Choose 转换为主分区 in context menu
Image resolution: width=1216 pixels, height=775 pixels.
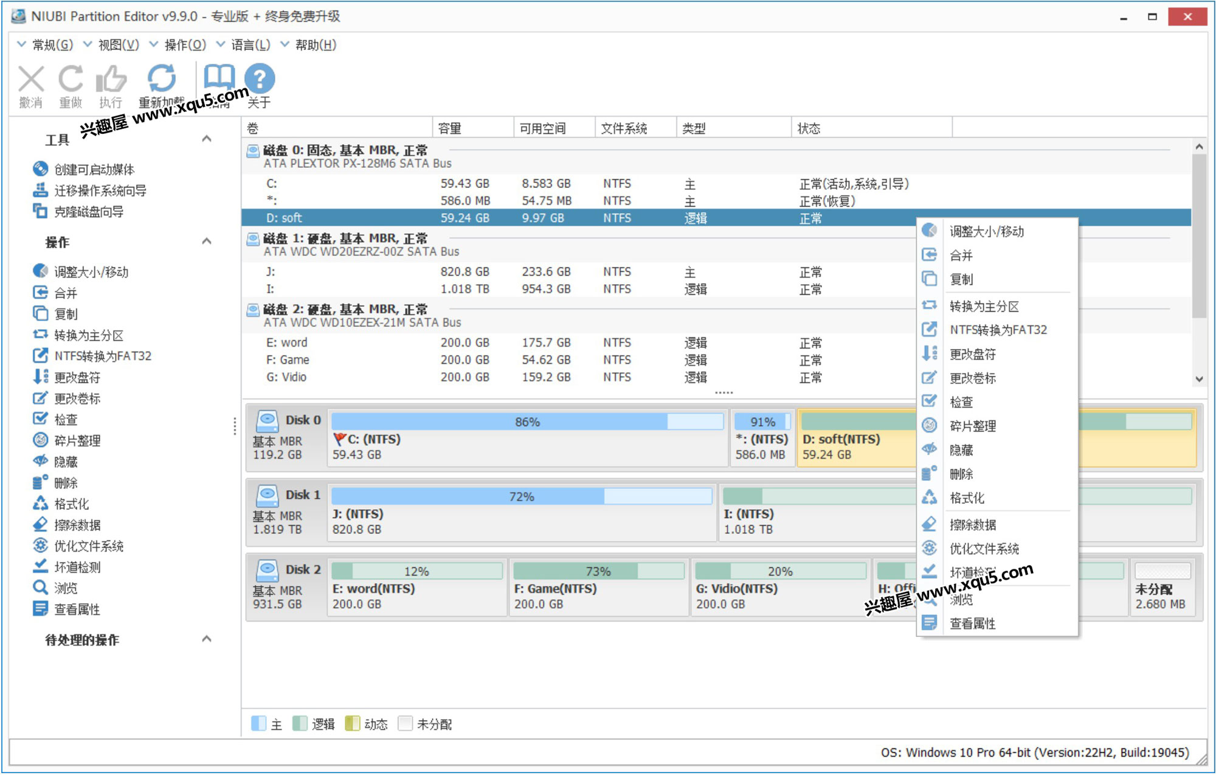coord(997,306)
